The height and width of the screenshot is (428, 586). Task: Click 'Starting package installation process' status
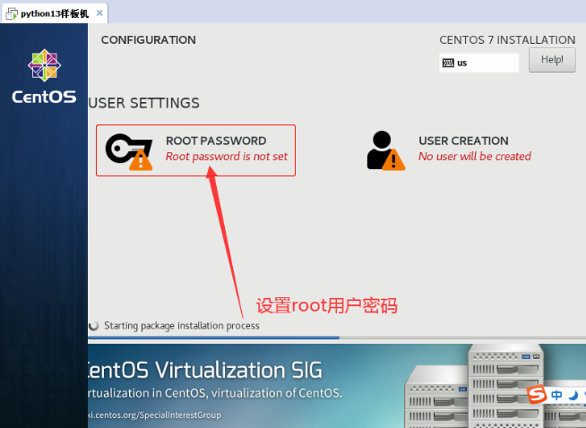point(182,326)
